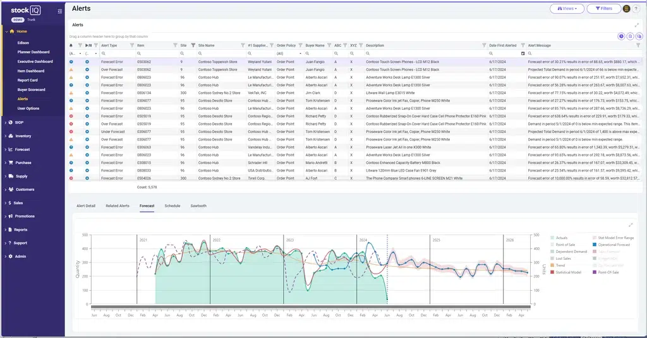This screenshot has width=647, height=338.
Task: Click the save layout icon above the grid
Action: [x=630, y=36]
